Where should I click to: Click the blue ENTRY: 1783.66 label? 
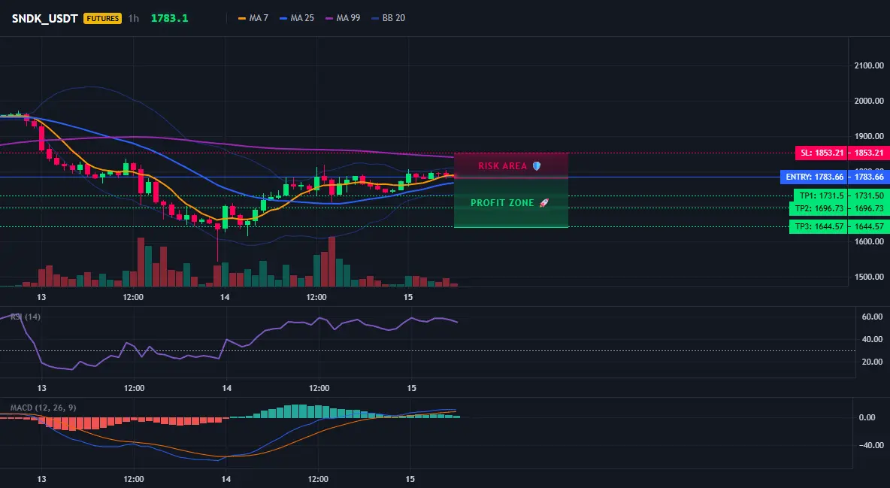pos(815,177)
